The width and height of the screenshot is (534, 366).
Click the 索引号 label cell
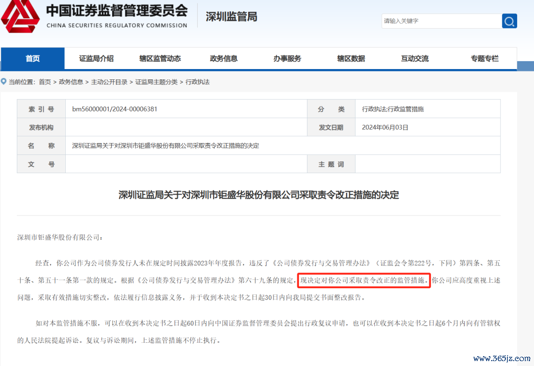[41, 109]
